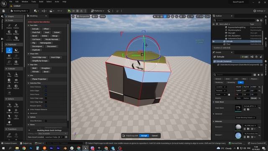Image resolution: width=268 pixels, height=151 pixels.
Task: Click the Static Mesh asset thumbnail
Action: 238,108
